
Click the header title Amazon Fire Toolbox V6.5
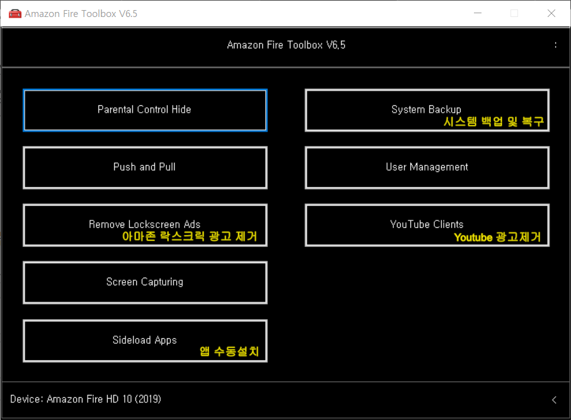286,45
